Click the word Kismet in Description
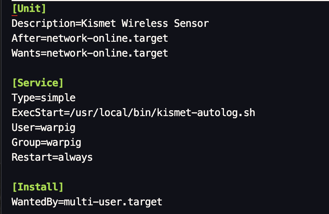The image size is (329, 214). (x=99, y=23)
